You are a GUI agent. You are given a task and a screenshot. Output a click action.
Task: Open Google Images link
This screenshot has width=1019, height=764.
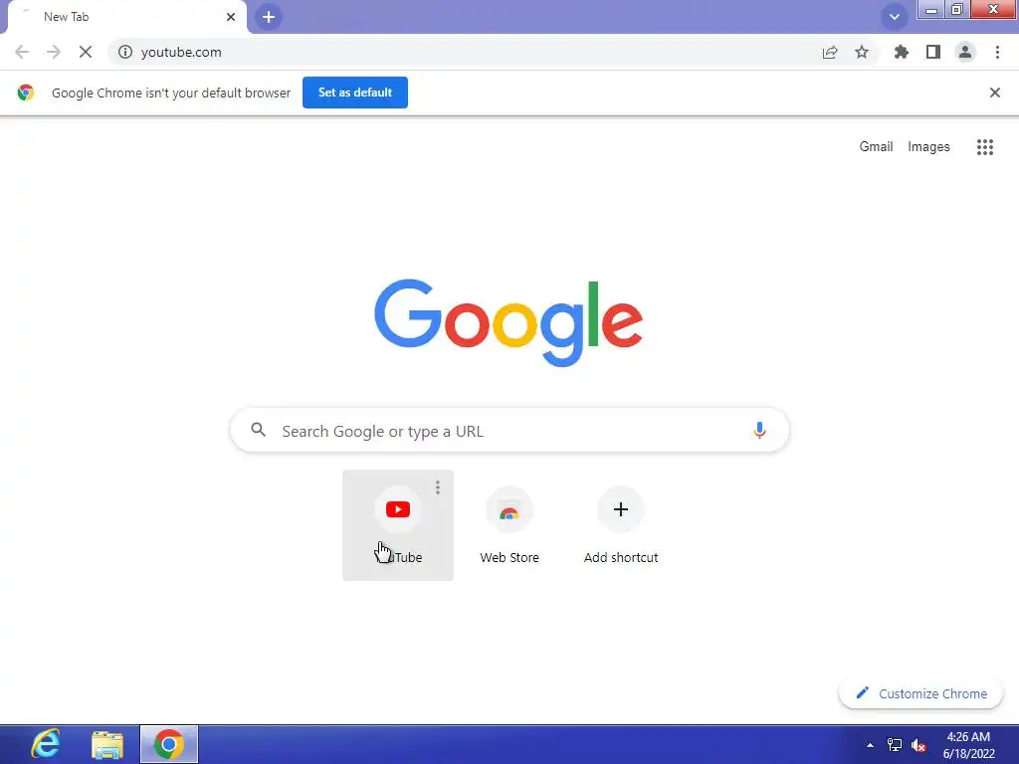[928, 147]
